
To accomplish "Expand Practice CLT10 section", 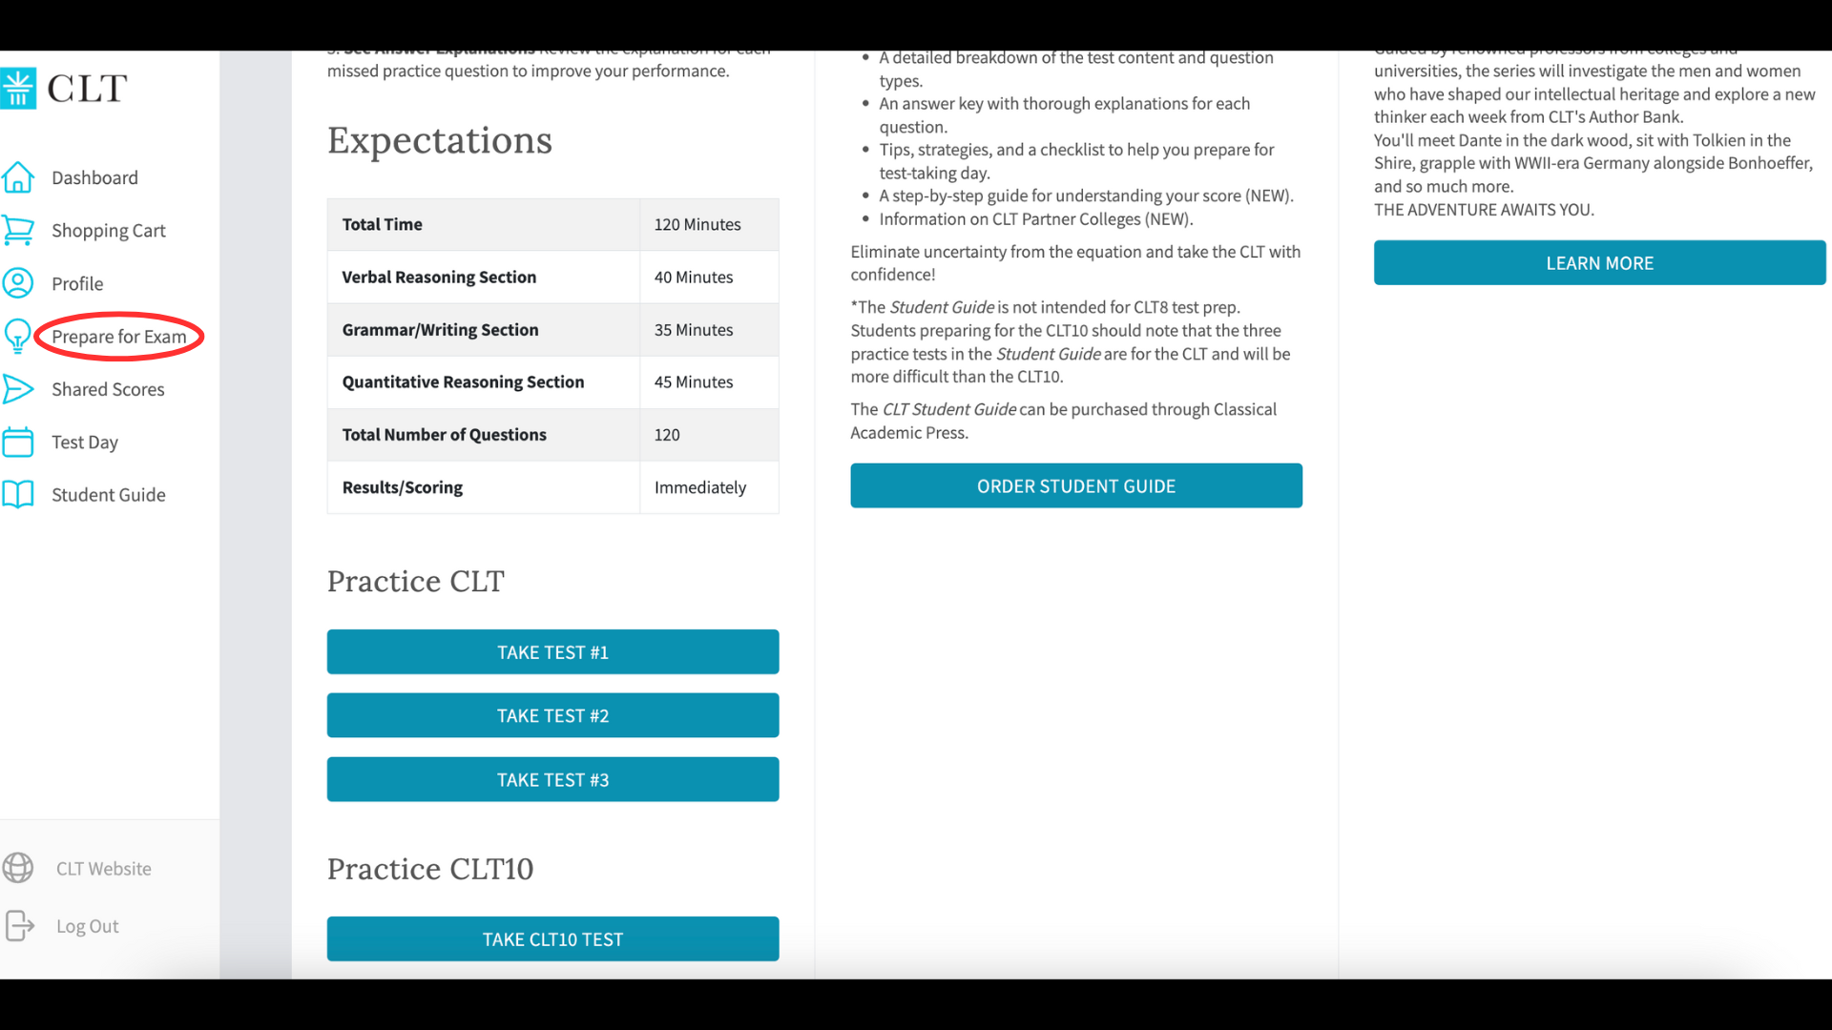I will tap(429, 867).
